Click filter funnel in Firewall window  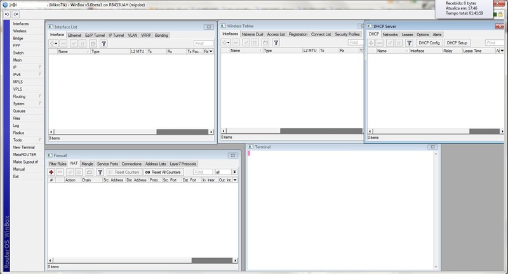(x=100, y=172)
